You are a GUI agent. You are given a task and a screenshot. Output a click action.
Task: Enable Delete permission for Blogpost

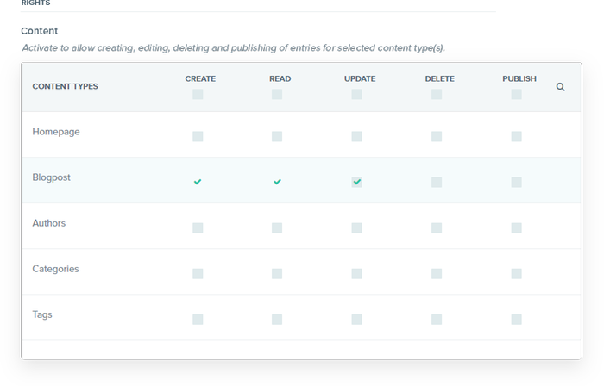coord(437,182)
